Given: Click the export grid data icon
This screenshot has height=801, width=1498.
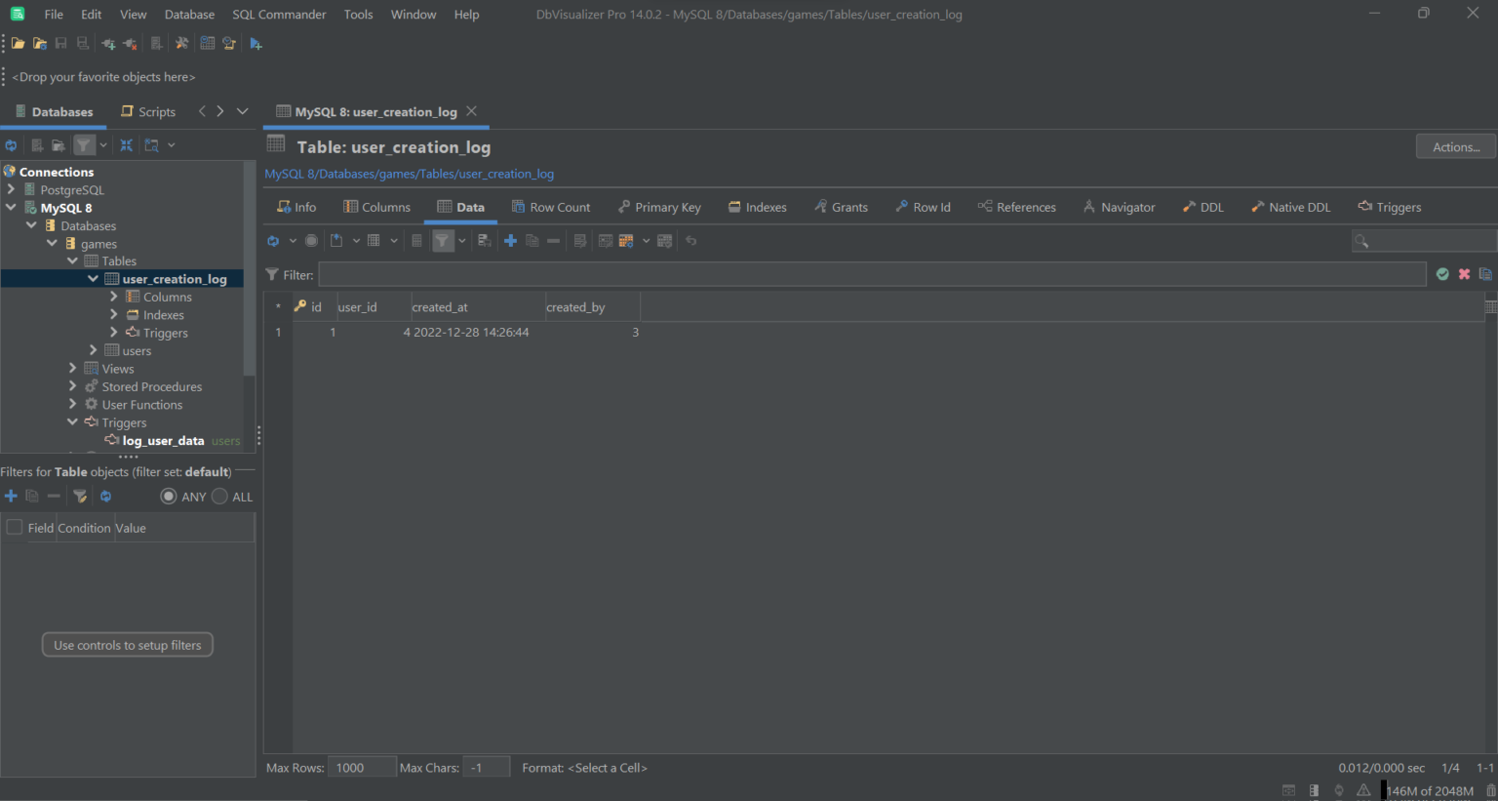Looking at the screenshot, I should pyautogui.click(x=336, y=241).
